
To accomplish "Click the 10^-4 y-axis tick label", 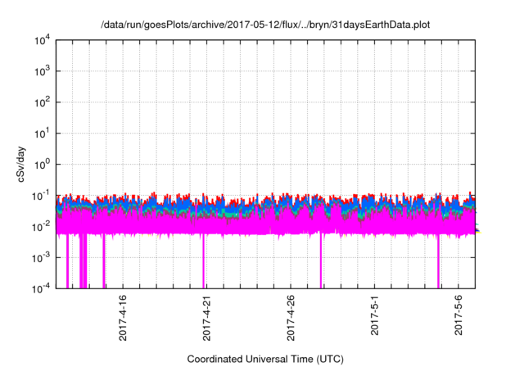I will pyautogui.click(x=42, y=288).
